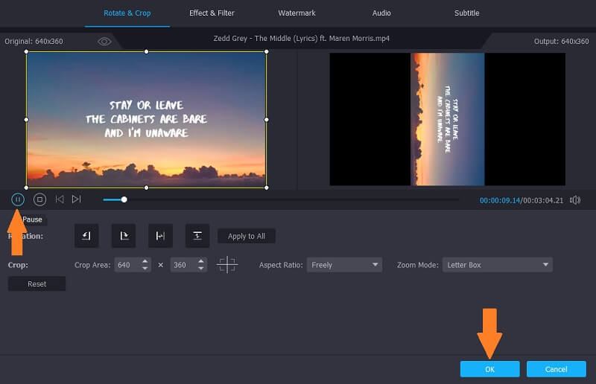596x384 pixels.
Task: Toggle the original preview eye icon
Action: coord(104,42)
